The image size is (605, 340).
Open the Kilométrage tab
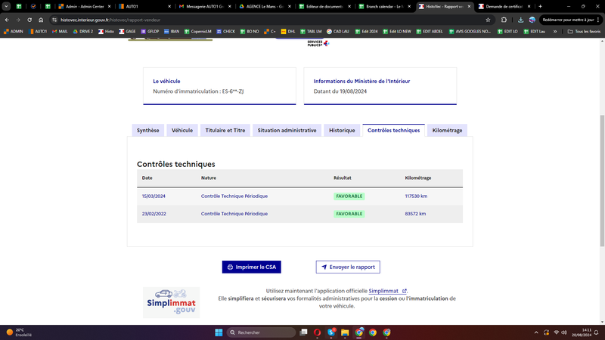click(447, 130)
